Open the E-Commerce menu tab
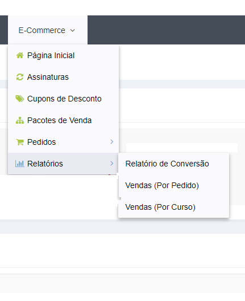 48,30
